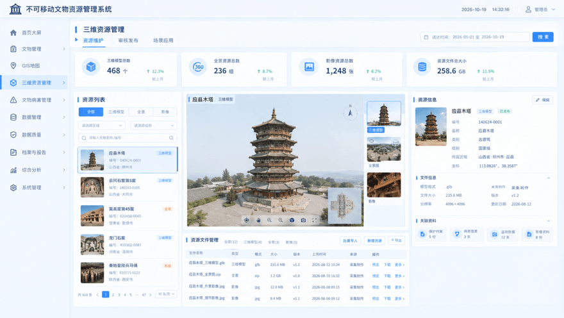Image resolution: width=564 pixels, height=318 pixels.
Task: Click the next page arrow in pagination
Action: tap(151, 295)
